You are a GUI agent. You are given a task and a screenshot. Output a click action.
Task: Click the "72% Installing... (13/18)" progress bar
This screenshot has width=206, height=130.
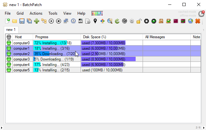click(57, 43)
